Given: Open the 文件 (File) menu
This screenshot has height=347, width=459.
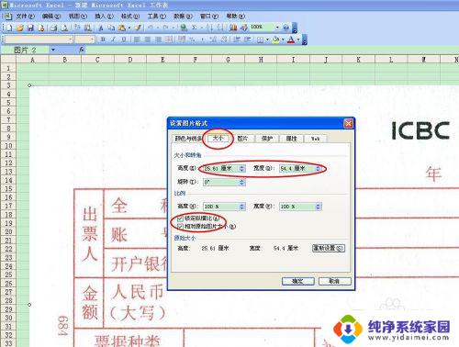Looking at the screenshot, I should click(25, 17).
